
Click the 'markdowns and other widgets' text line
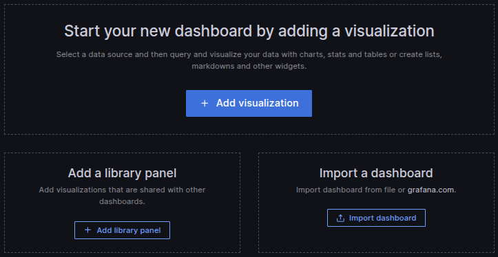tap(249, 67)
